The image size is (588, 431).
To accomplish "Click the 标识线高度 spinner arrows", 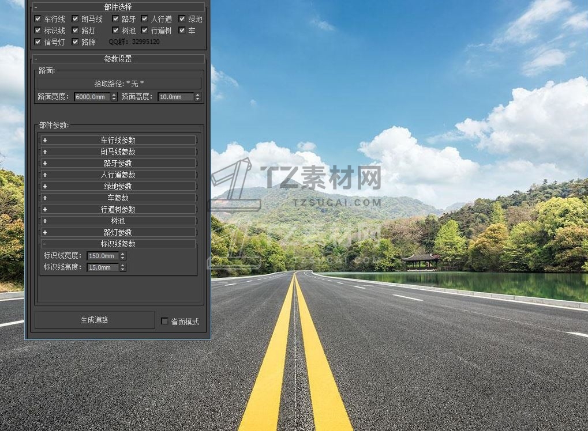I will (123, 267).
